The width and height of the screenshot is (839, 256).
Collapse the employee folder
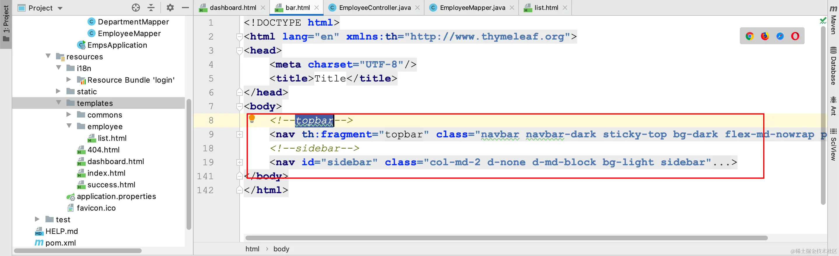click(x=69, y=126)
